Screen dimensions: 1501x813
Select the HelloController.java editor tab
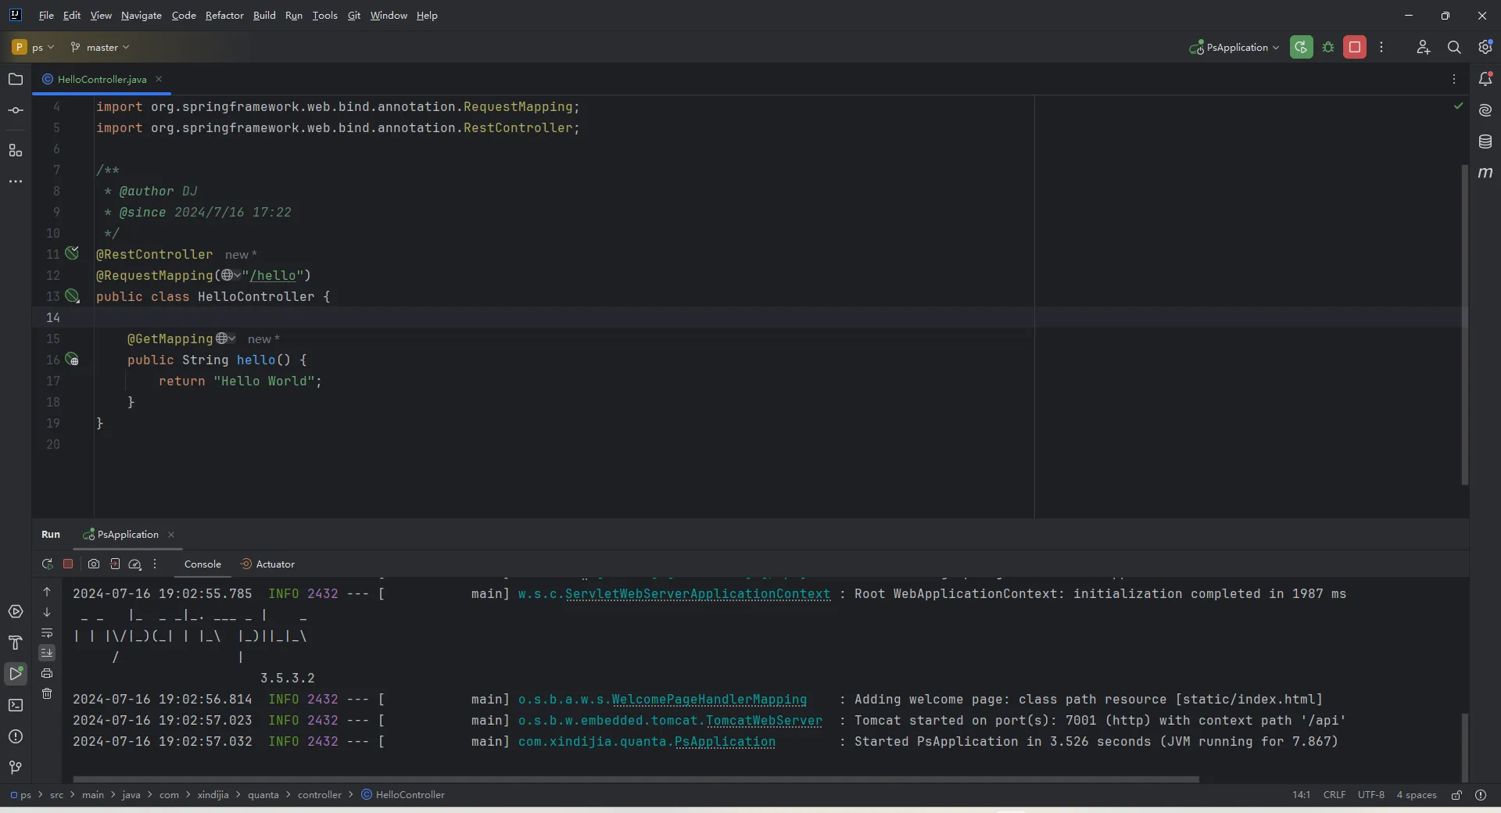pos(102,79)
